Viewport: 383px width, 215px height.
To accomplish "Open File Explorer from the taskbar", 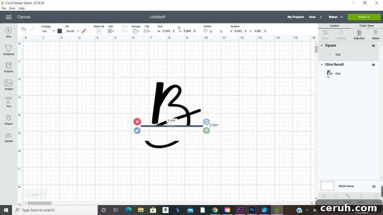I will (x=141, y=210).
